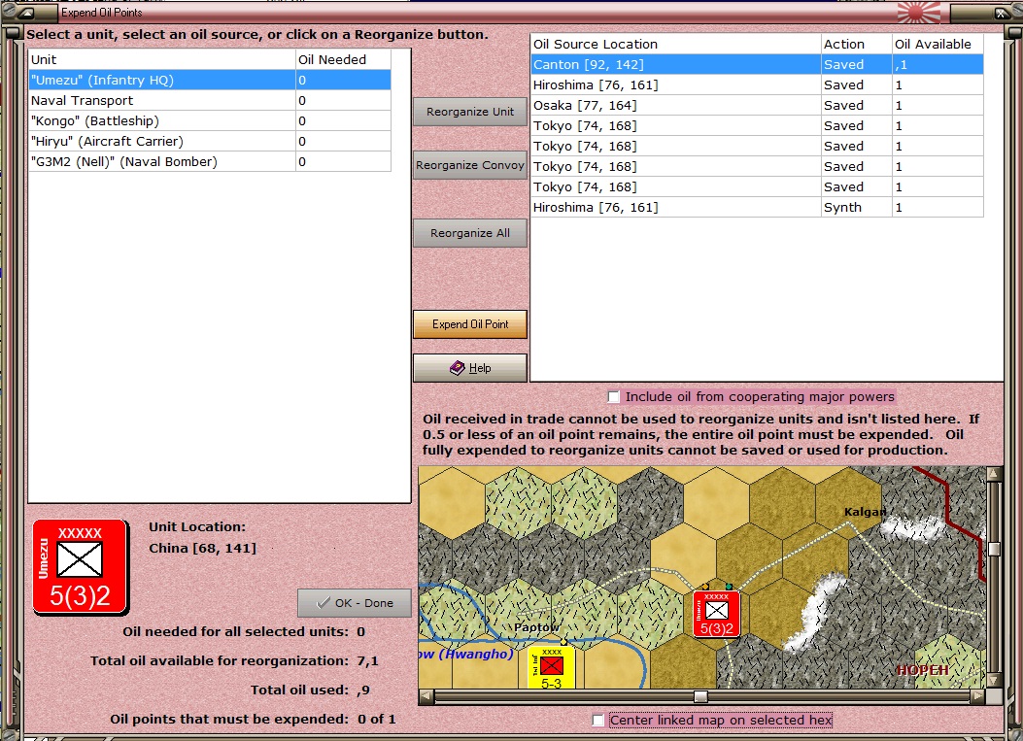This screenshot has width=1023, height=741.
Task: Click the map vertical scrollbar down arrow
Action: [994, 680]
